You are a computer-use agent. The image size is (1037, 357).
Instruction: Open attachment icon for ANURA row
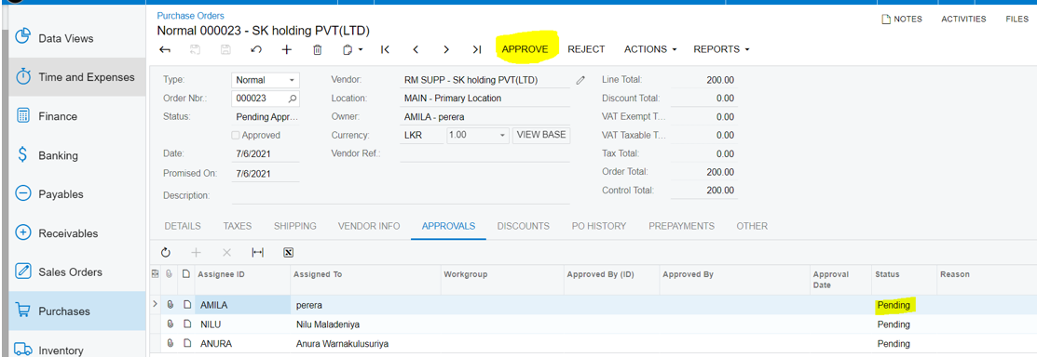tap(171, 343)
